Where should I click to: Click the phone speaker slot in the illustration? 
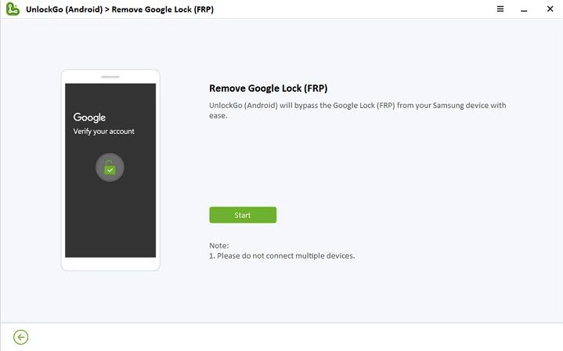110,77
